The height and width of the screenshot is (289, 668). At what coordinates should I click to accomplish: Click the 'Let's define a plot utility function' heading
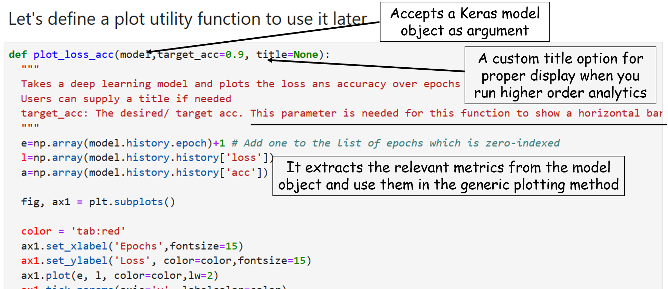pyautogui.click(x=187, y=19)
